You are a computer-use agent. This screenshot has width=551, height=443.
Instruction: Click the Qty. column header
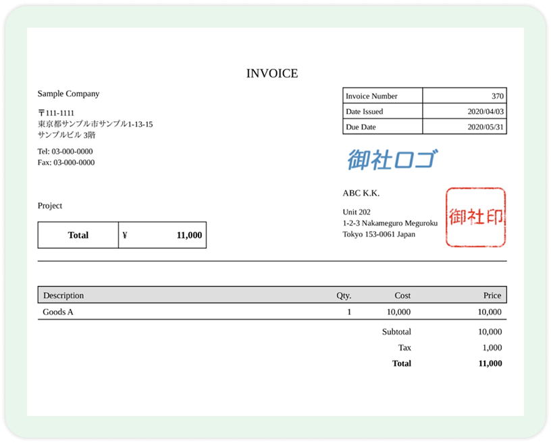coord(344,295)
